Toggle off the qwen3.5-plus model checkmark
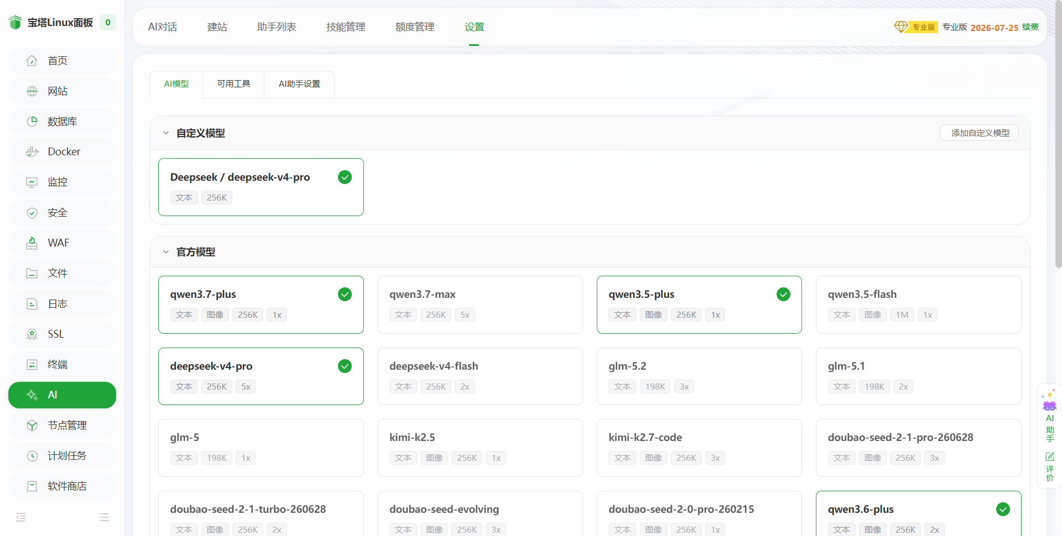This screenshot has width=1062, height=536. click(783, 295)
